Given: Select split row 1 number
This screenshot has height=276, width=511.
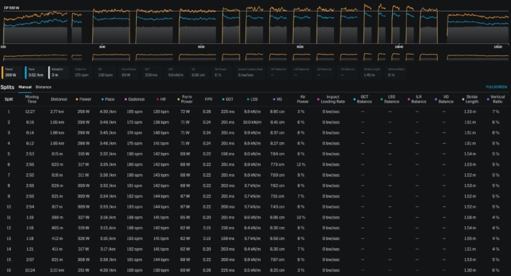Looking at the screenshot, I should pyautogui.click(x=9, y=111).
